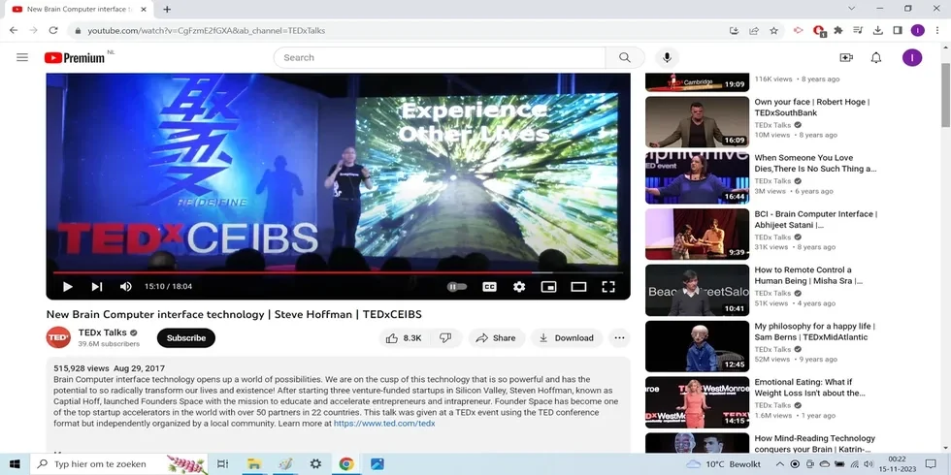Switch to theater mode
This screenshot has width=951, height=475.
point(578,287)
